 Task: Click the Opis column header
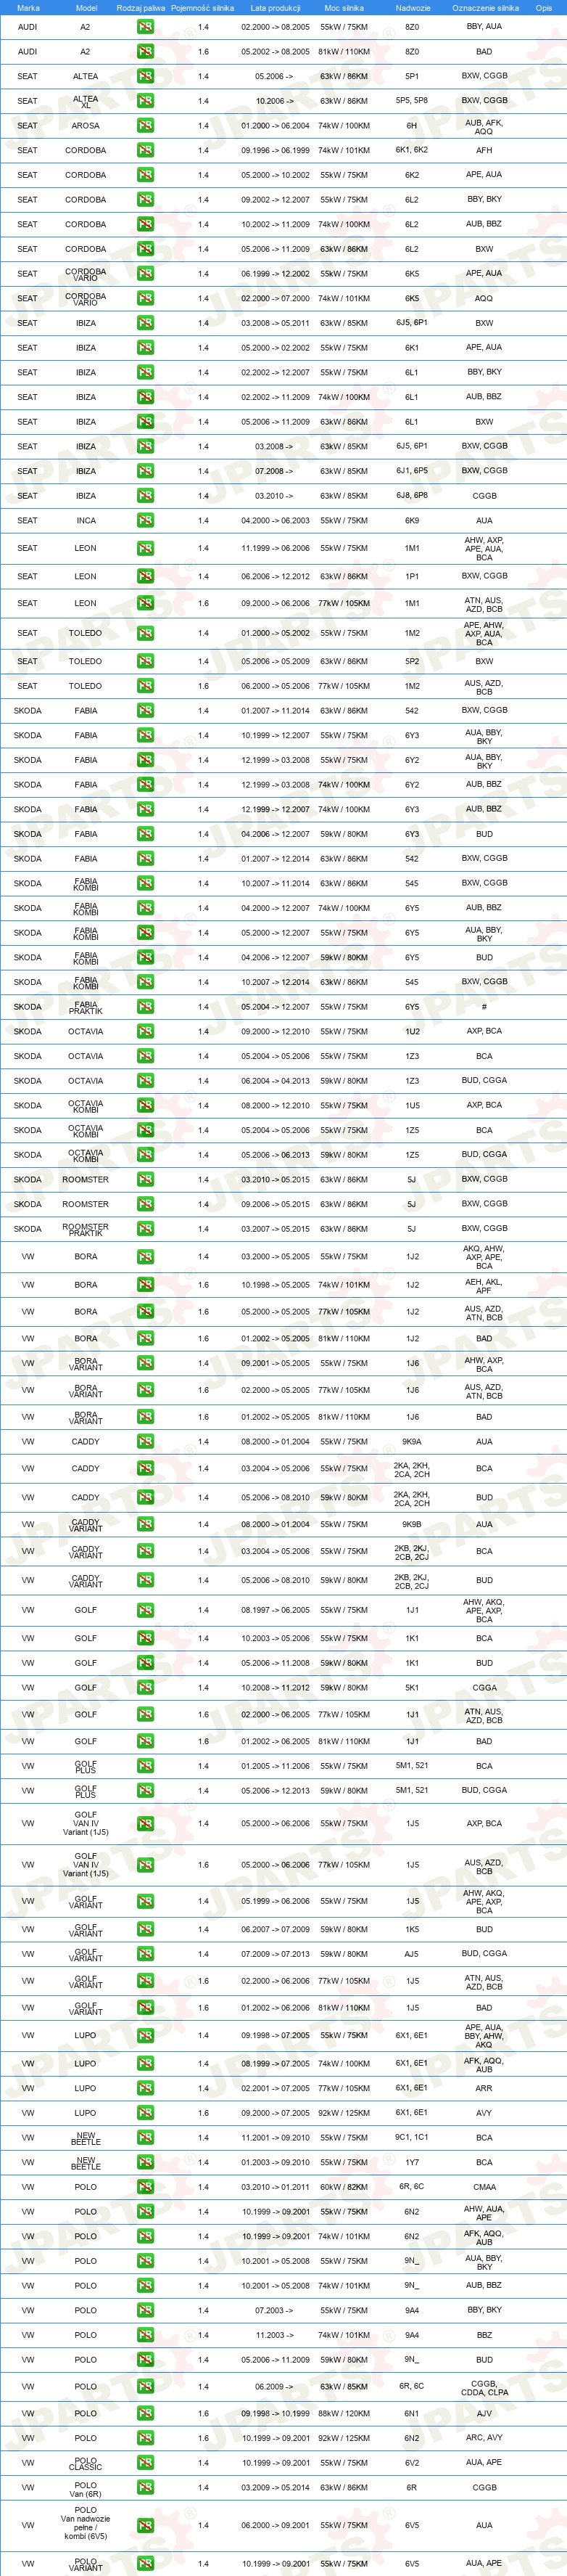click(543, 7)
